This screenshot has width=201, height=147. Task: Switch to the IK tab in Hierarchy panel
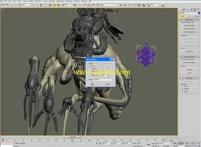click(x=189, y=16)
